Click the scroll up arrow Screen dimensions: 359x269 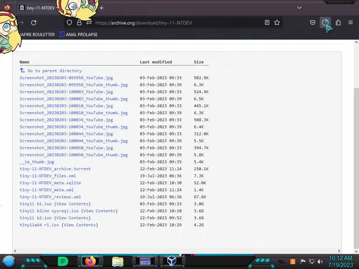click(x=356, y=42)
